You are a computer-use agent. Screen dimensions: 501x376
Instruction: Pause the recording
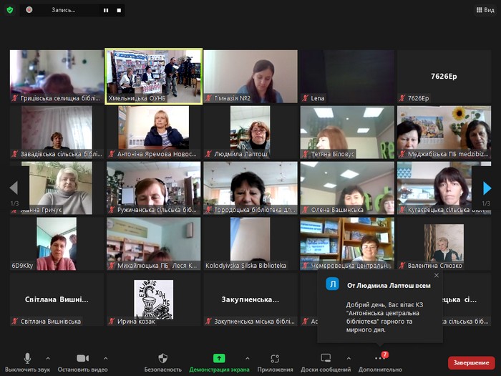106,10
